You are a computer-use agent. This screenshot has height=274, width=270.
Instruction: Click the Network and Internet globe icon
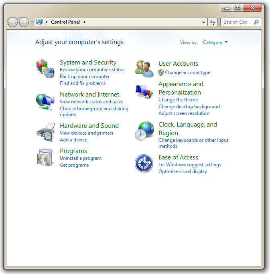[45, 102]
